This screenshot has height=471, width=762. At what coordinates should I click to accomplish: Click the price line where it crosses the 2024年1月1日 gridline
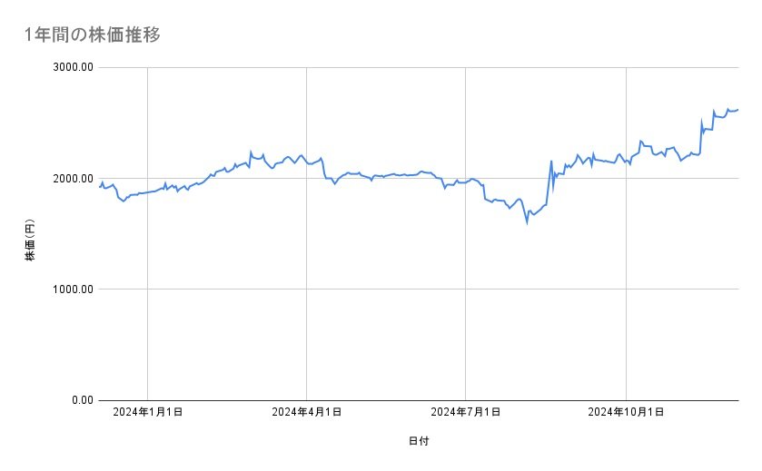(x=147, y=192)
